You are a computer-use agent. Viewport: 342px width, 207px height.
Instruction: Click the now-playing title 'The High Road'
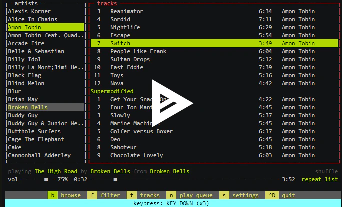coord(56,171)
